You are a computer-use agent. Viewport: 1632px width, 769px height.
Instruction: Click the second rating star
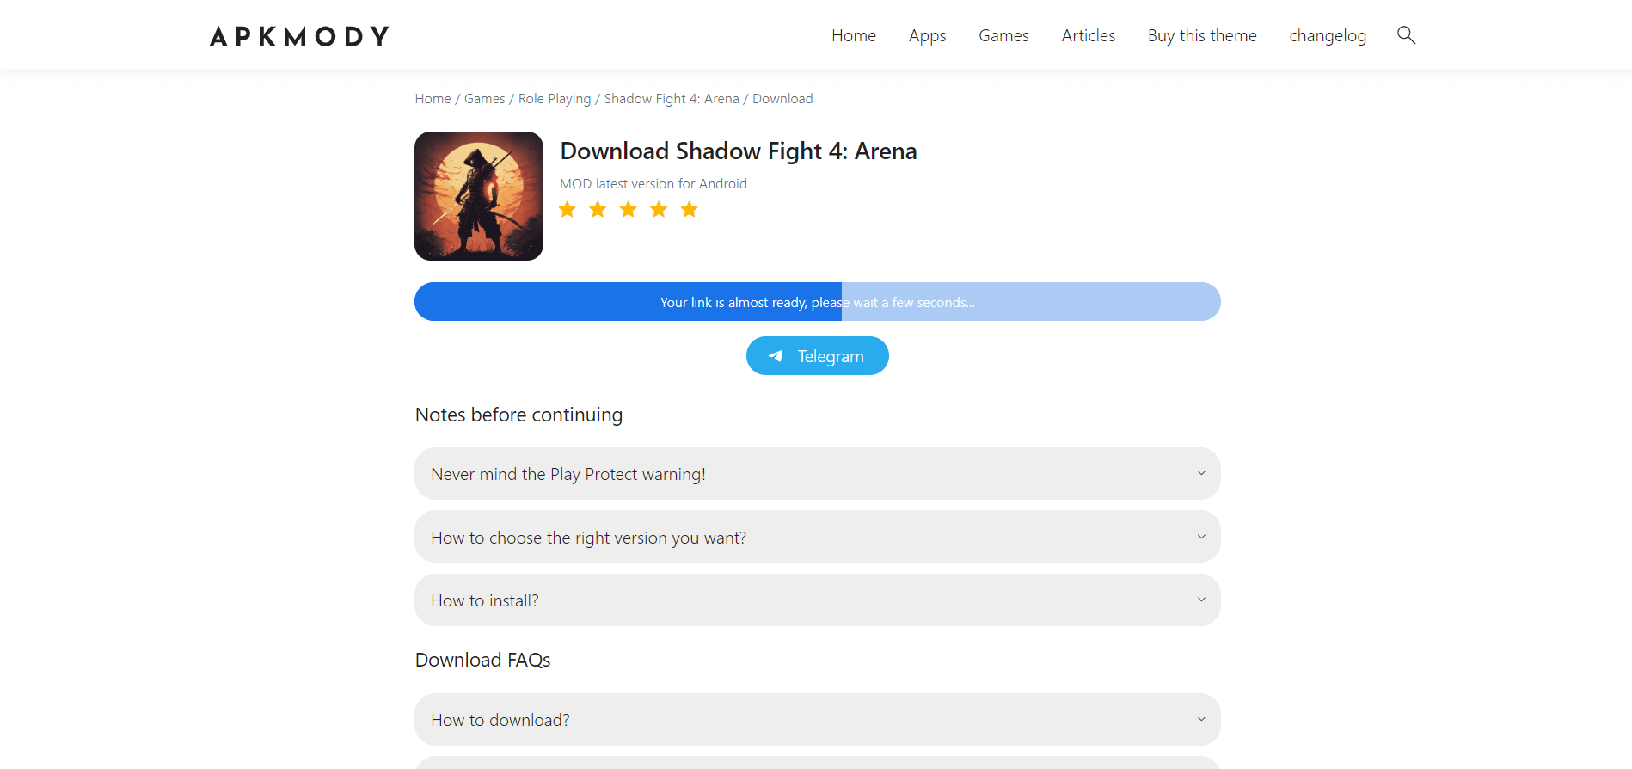pyautogui.click(x=598, y=210)
